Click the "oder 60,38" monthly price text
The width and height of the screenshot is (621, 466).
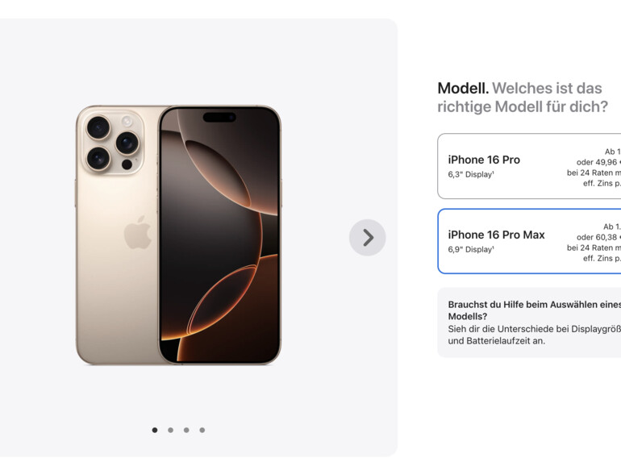tap(598, 237)
